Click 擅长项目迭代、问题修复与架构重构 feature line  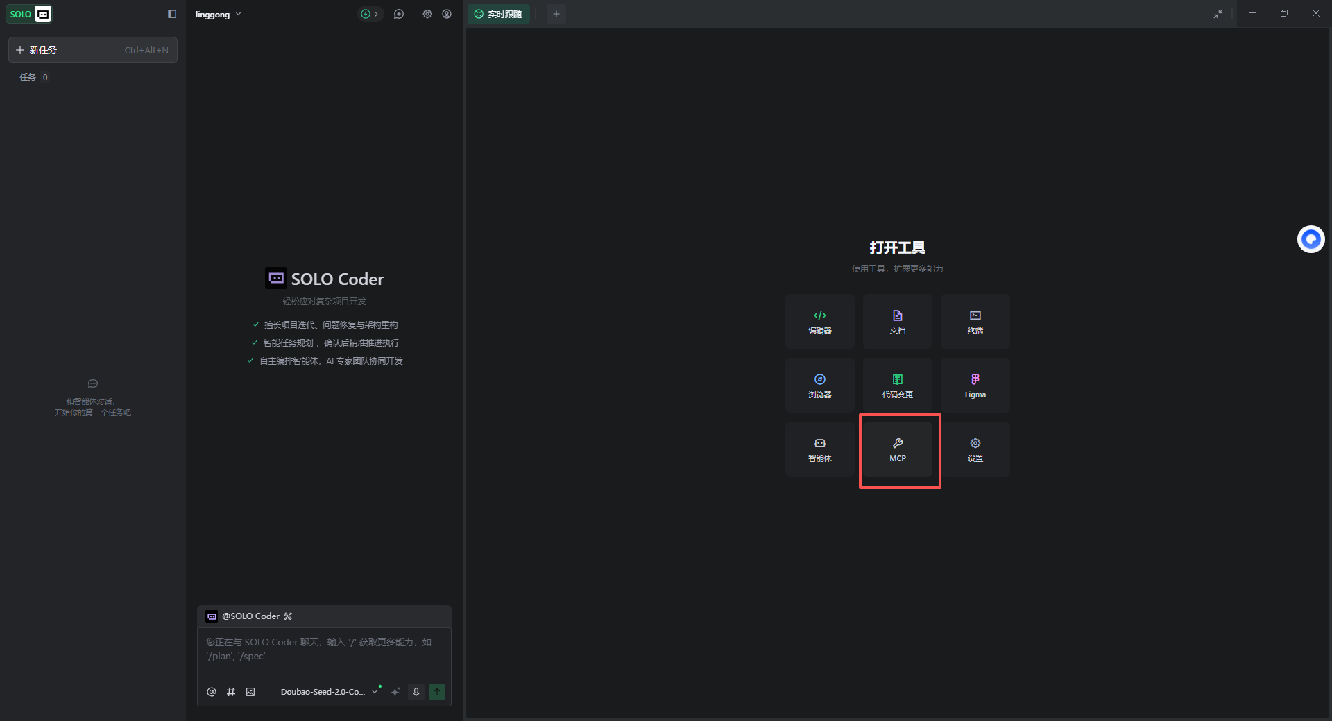click(331, 325)
